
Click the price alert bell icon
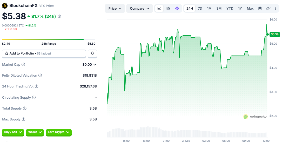coord(92,53)
